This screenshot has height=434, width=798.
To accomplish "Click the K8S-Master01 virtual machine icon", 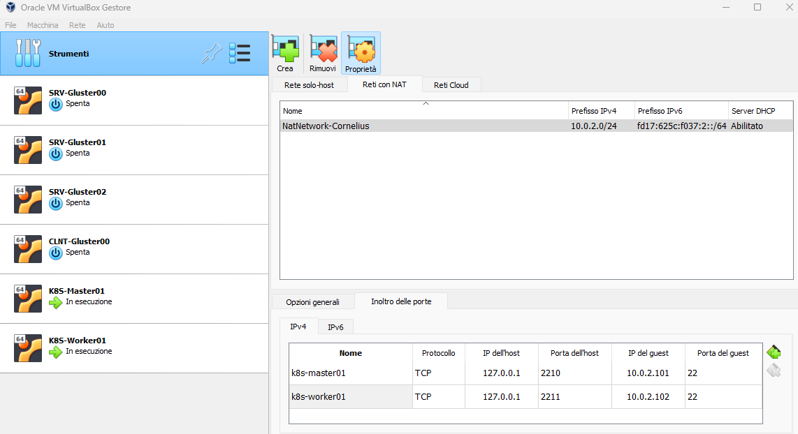I will point(27,298).
